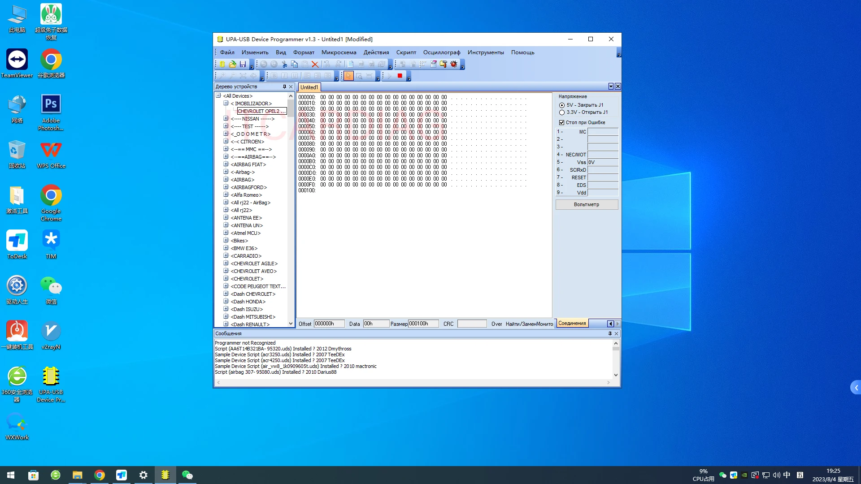Screen dimensions: 861x484
Task: Open the hammer tools settings icon
Action: (x=444, y=64)
